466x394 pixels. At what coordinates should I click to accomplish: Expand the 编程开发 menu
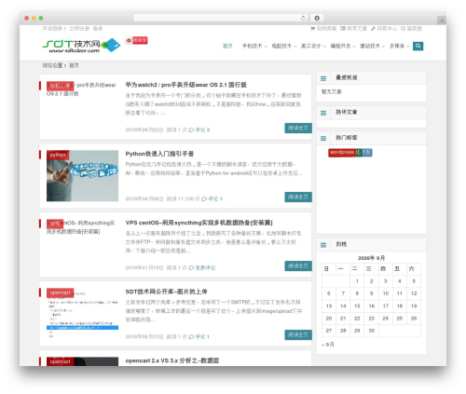(343, 46)
